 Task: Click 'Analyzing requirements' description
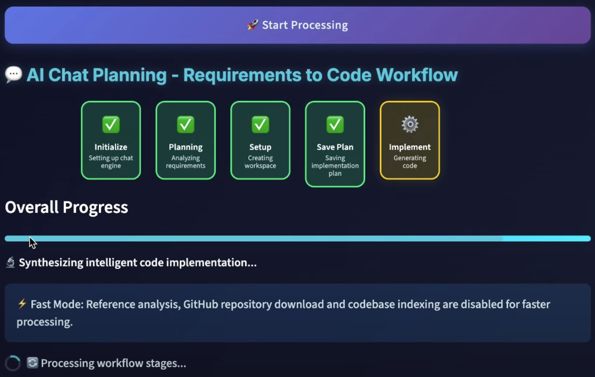pyautogui.click(x=185, y=162)
